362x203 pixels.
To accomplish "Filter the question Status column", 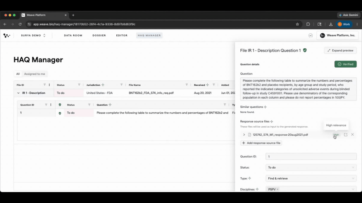I will pos(89,105).
